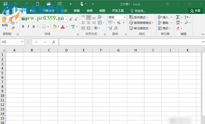
Task: Open the font group dialog launcher
Action: (x=77, y=34)
